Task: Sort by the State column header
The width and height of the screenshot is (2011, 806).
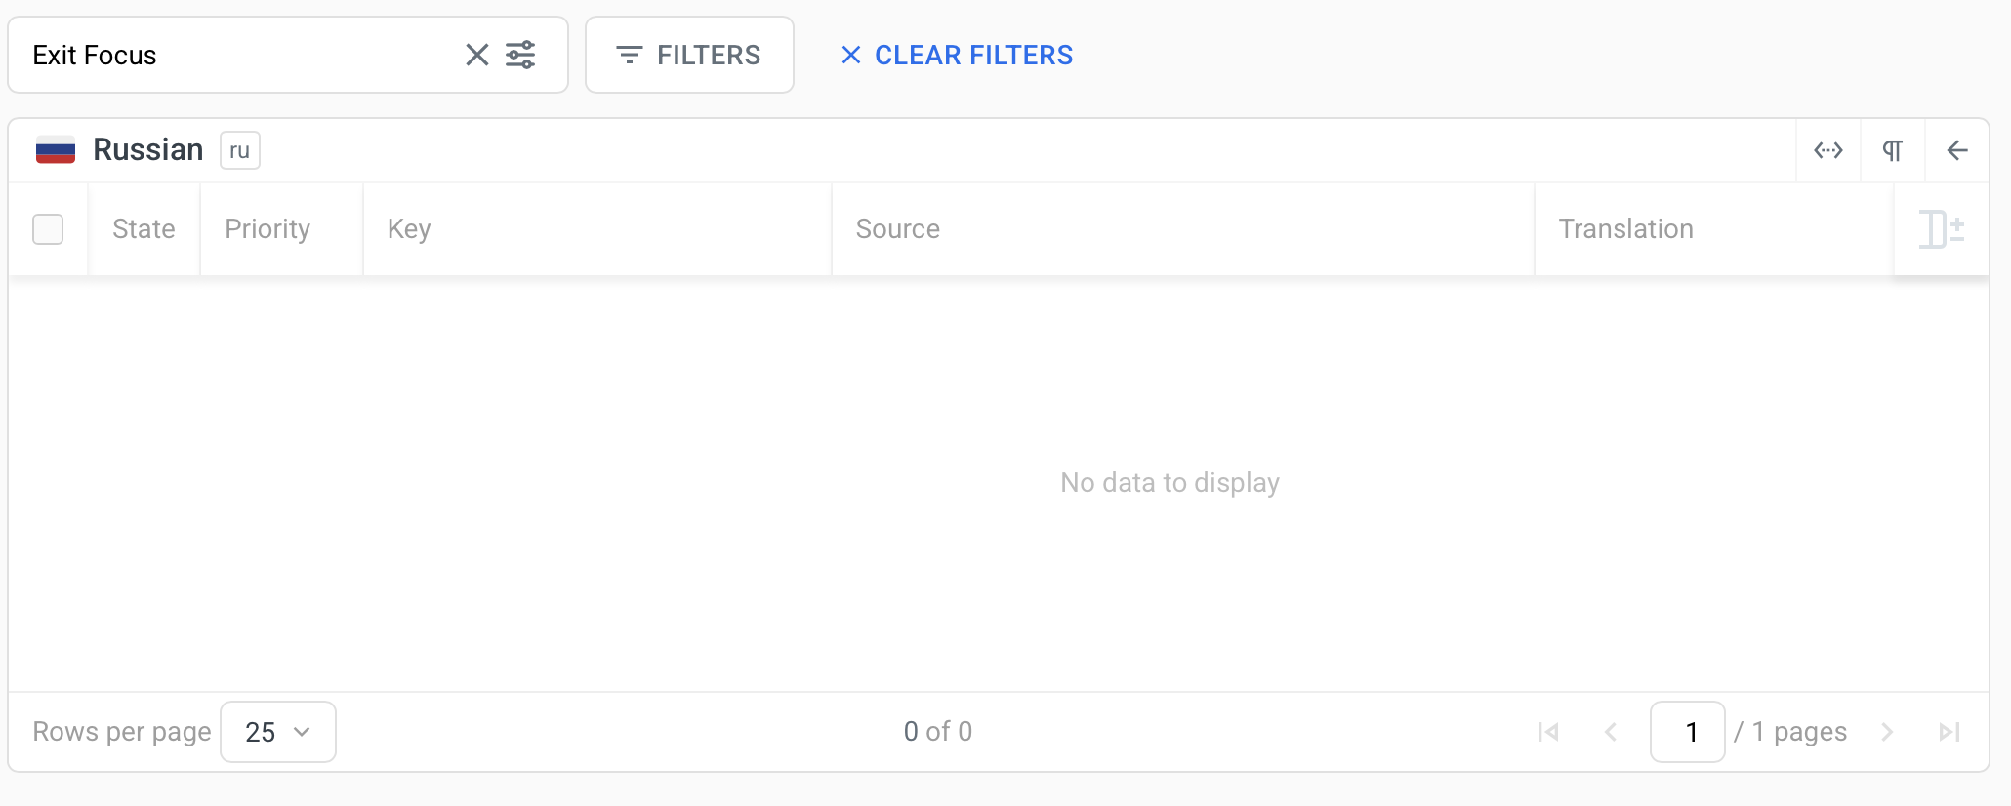Action: (x=144, y=229)
